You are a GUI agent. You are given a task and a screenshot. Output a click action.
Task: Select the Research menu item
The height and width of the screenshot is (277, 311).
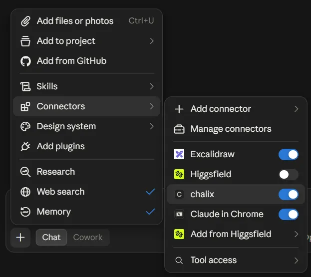[x=87, y=172]
